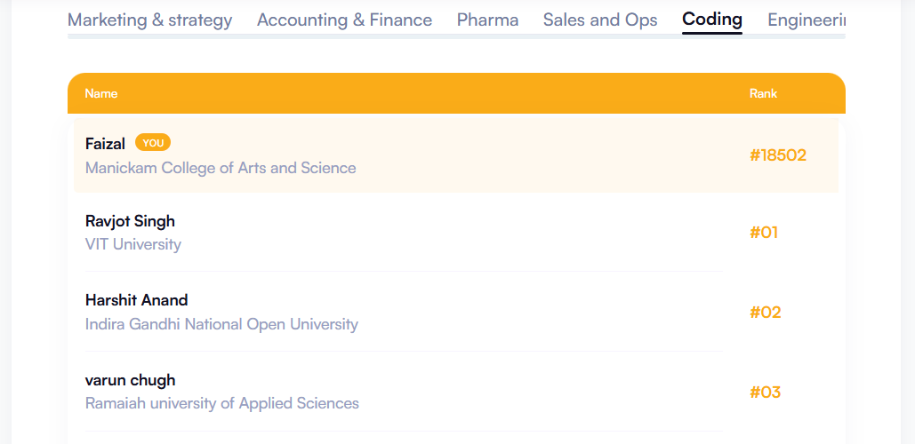Click the YOU badge beside Faizal
The image size is (915, 444).
click(153, 142)
